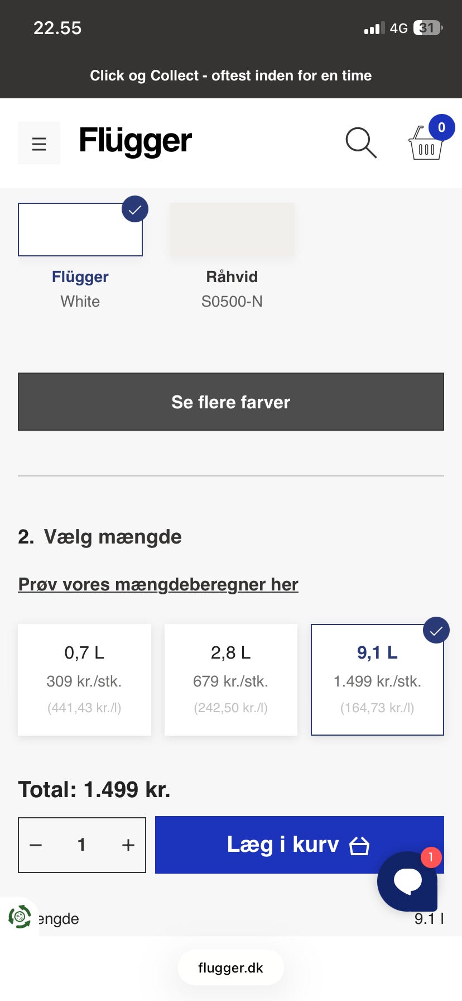Viewport: 462px width, 1001px height.
Task: Tap the quantity number field
Action: pos(81,845)
